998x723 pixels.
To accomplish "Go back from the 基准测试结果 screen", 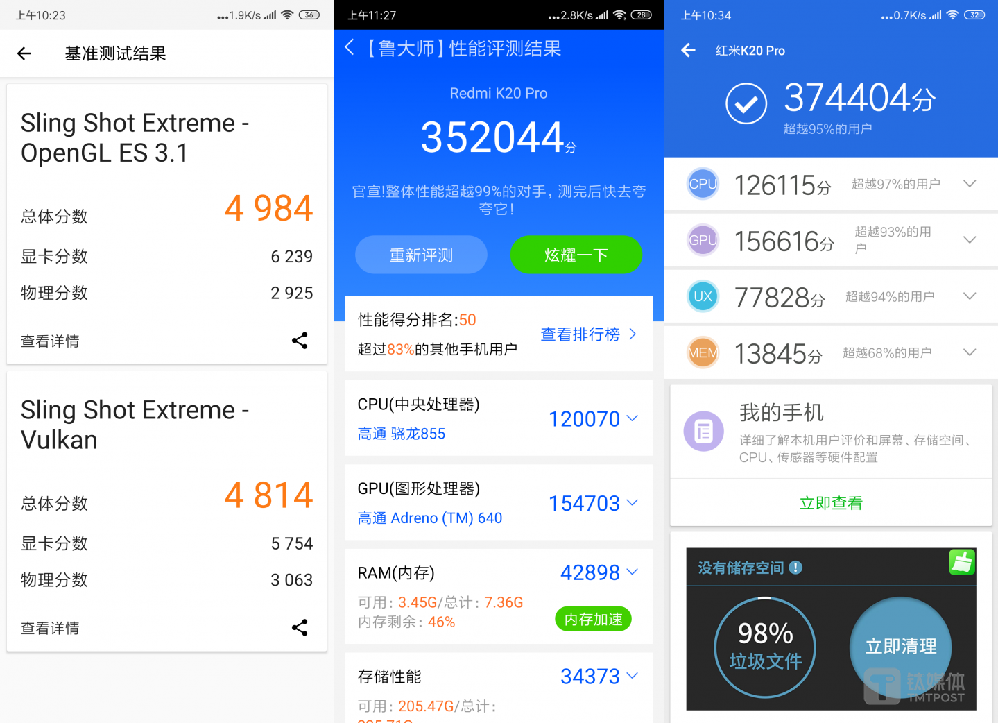I will (24, 53).
